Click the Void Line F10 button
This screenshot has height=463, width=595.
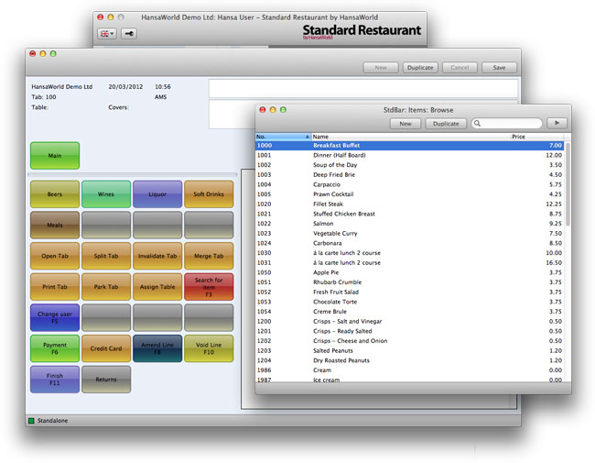[x=209, y=348]
